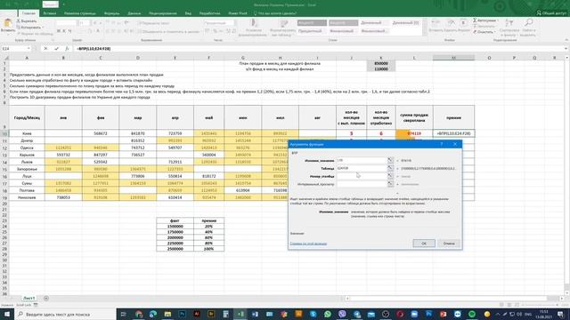
Task: Collapse dialog via Таблица range selector icon
Action: click(390, 168)
